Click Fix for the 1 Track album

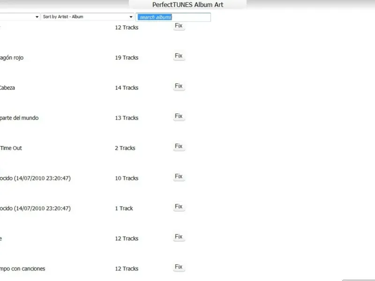point(179,207)
